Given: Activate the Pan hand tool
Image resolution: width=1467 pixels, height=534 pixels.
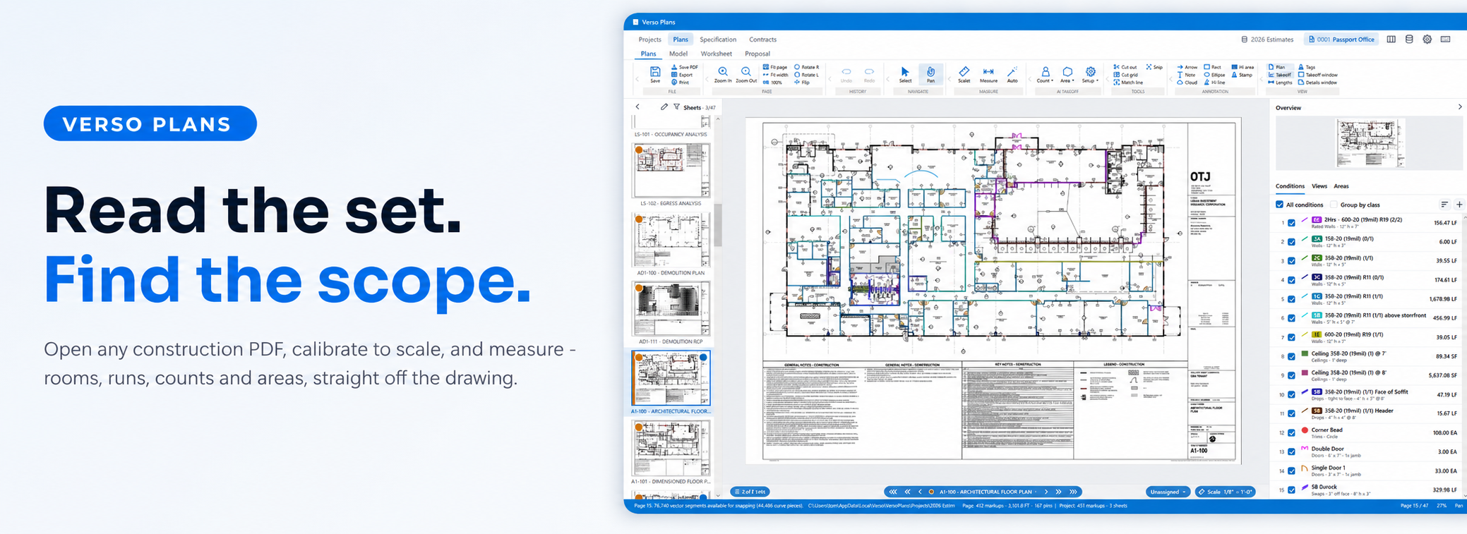Looking at the screenshot, I should 930,75.
